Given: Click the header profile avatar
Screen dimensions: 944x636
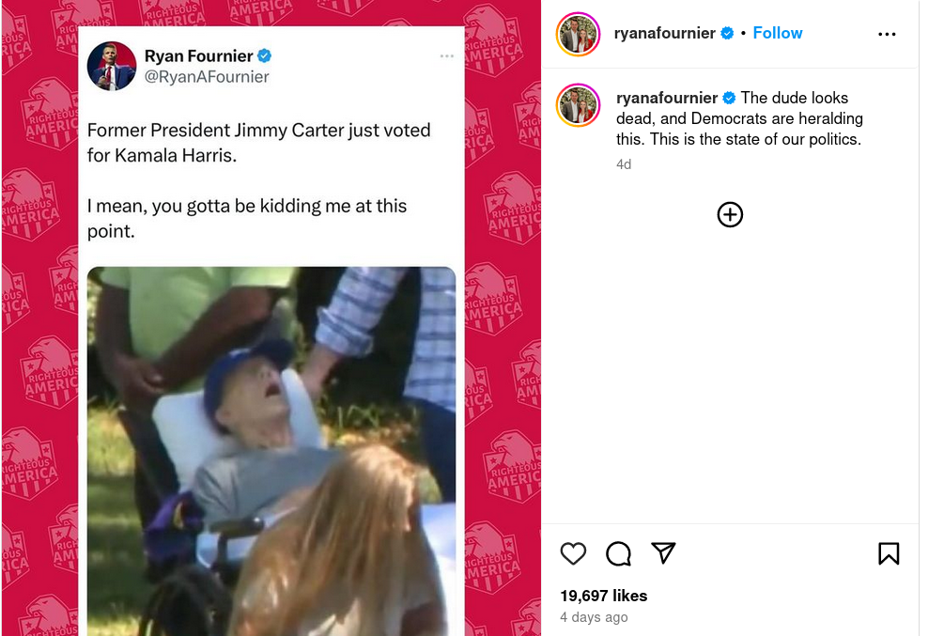Looking at the screenshot, I should 578,34.
